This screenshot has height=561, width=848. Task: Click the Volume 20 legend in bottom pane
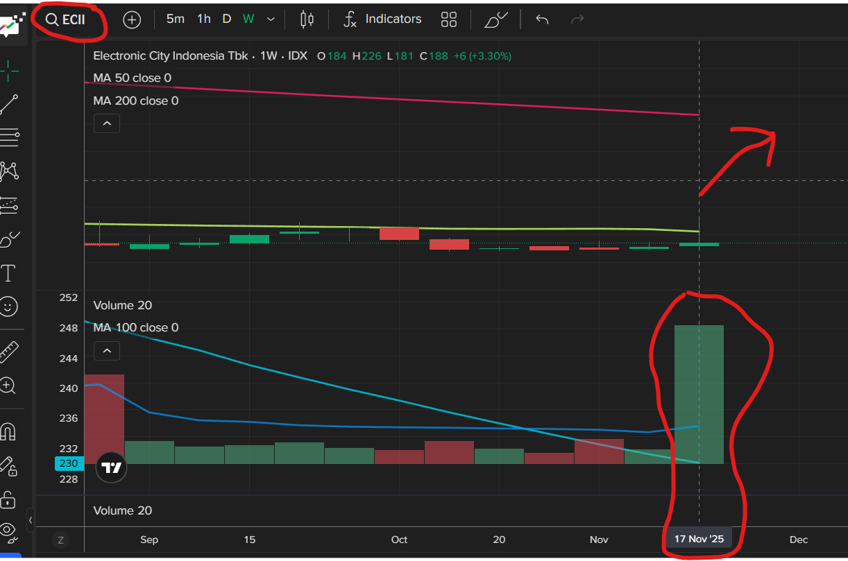(123, 510)
